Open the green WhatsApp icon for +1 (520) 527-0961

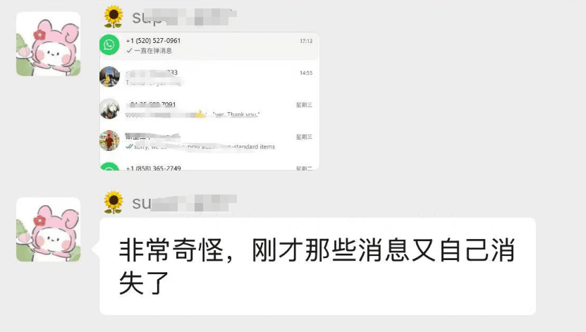coord(109,45)
